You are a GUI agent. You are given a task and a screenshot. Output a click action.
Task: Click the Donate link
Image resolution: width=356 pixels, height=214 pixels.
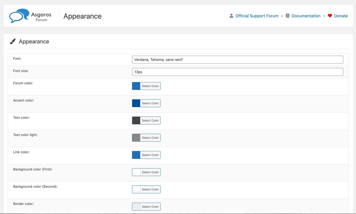pyautogui.click(x=341, y=16)
